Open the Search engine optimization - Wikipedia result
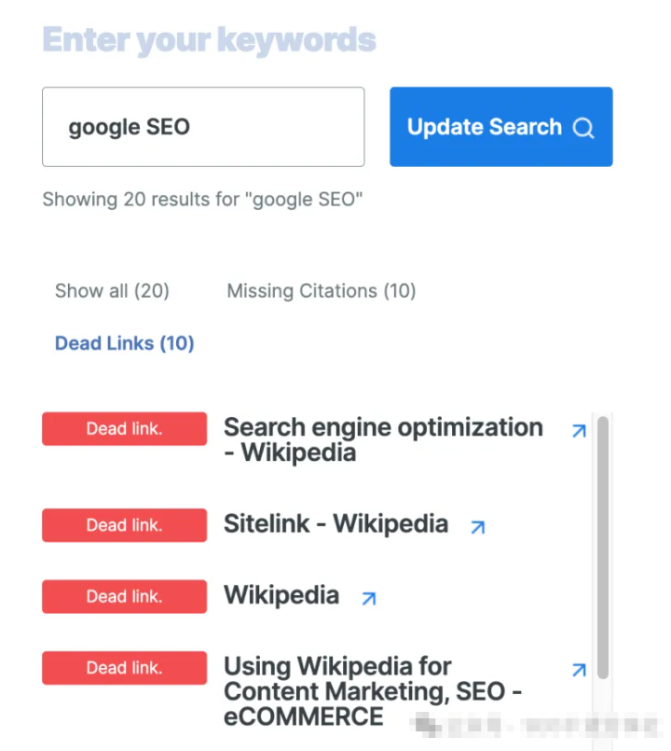 [x=383, y=440]
